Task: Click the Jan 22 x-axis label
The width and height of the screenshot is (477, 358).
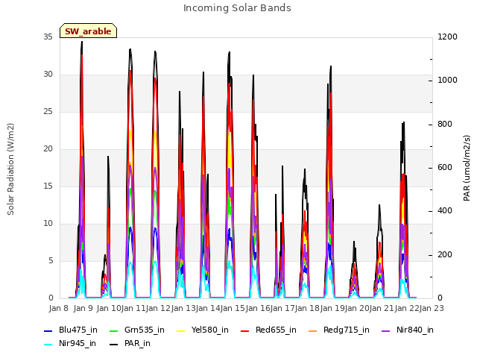Action: coord(407,308)
